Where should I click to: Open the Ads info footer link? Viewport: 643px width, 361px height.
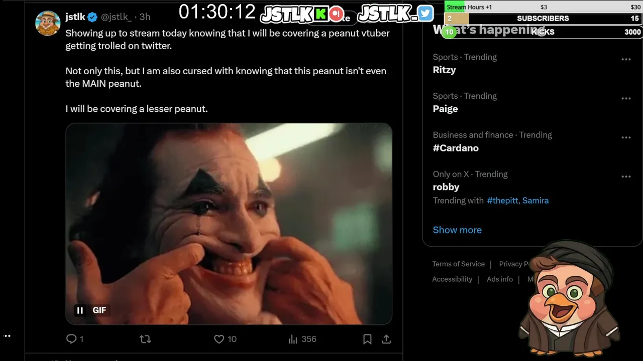click(x=500, y=279)
